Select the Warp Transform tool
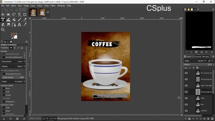Viewport: 215px width, 121px height. [x=8, y=19]
